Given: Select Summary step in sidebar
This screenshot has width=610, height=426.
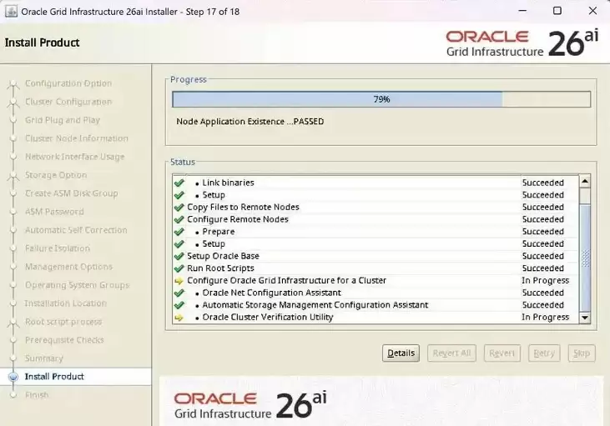Looking at the screenshot, I should click(x=44, y=358).
